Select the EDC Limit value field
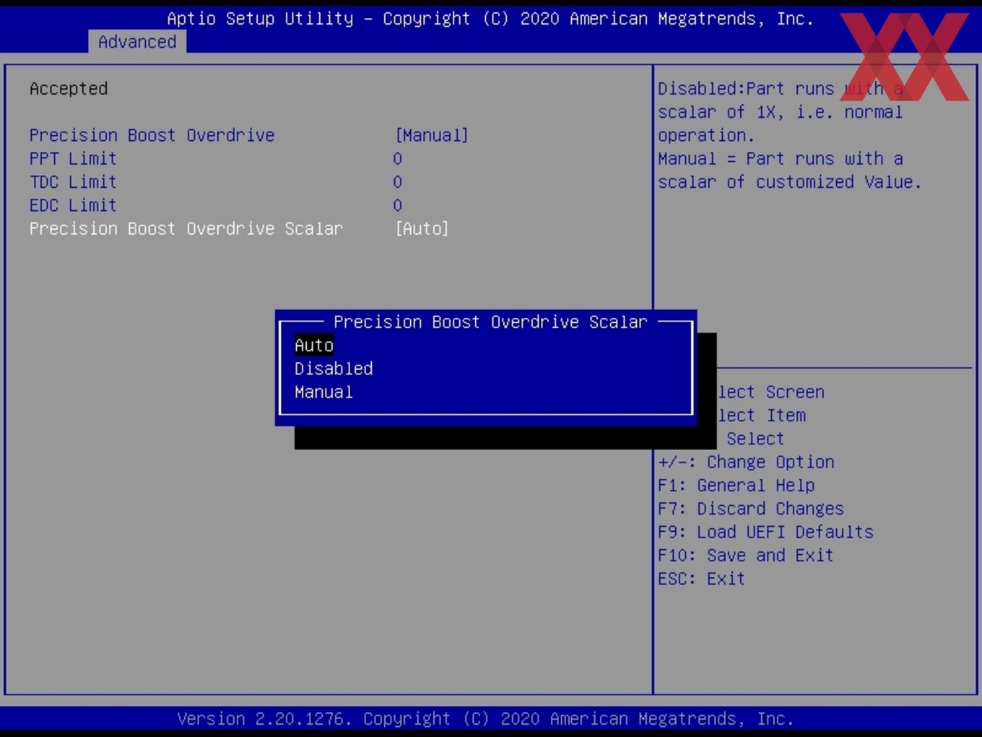 coord(398,205)
